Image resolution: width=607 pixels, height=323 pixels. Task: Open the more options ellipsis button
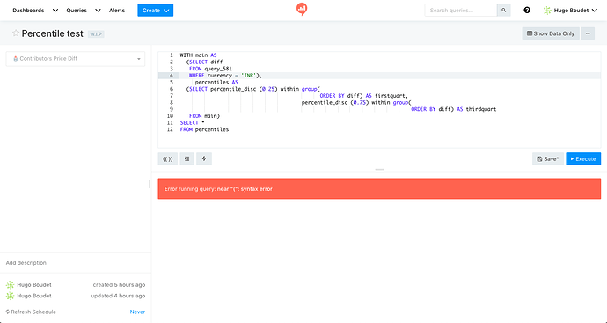[x=588, y=33]
